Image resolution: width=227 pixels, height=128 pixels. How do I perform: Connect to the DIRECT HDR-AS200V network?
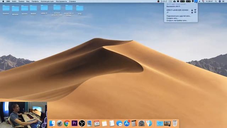click(x=181, y=10)
